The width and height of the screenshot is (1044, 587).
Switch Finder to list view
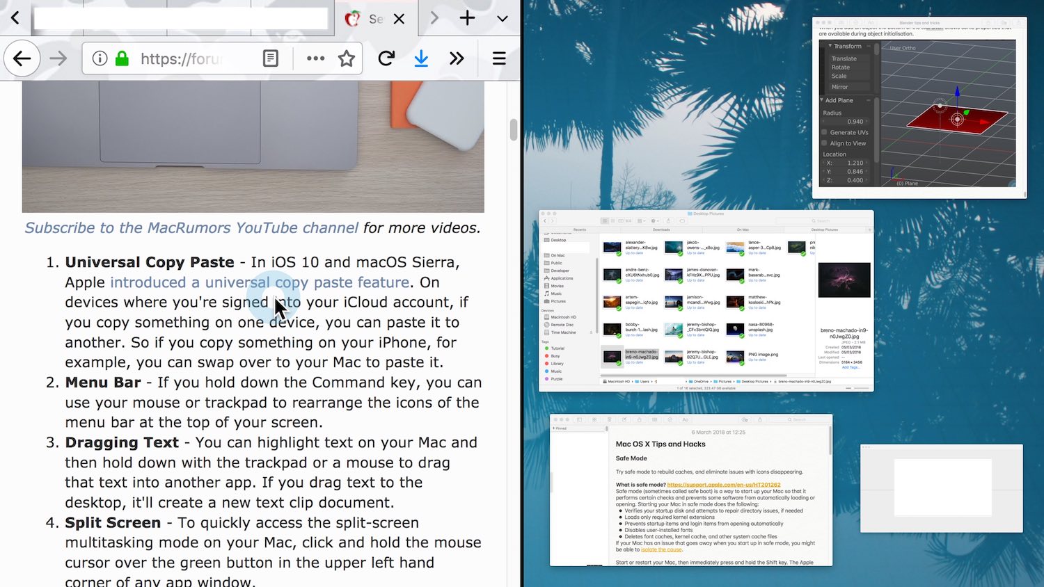[x=612, y=220]
